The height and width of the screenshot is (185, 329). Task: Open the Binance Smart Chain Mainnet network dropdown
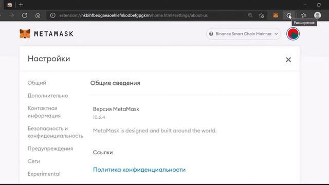(x=243, y=34)
